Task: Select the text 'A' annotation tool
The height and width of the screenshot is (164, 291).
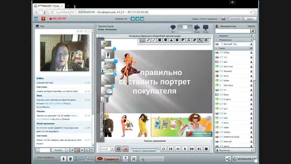Action: point(189,40)
